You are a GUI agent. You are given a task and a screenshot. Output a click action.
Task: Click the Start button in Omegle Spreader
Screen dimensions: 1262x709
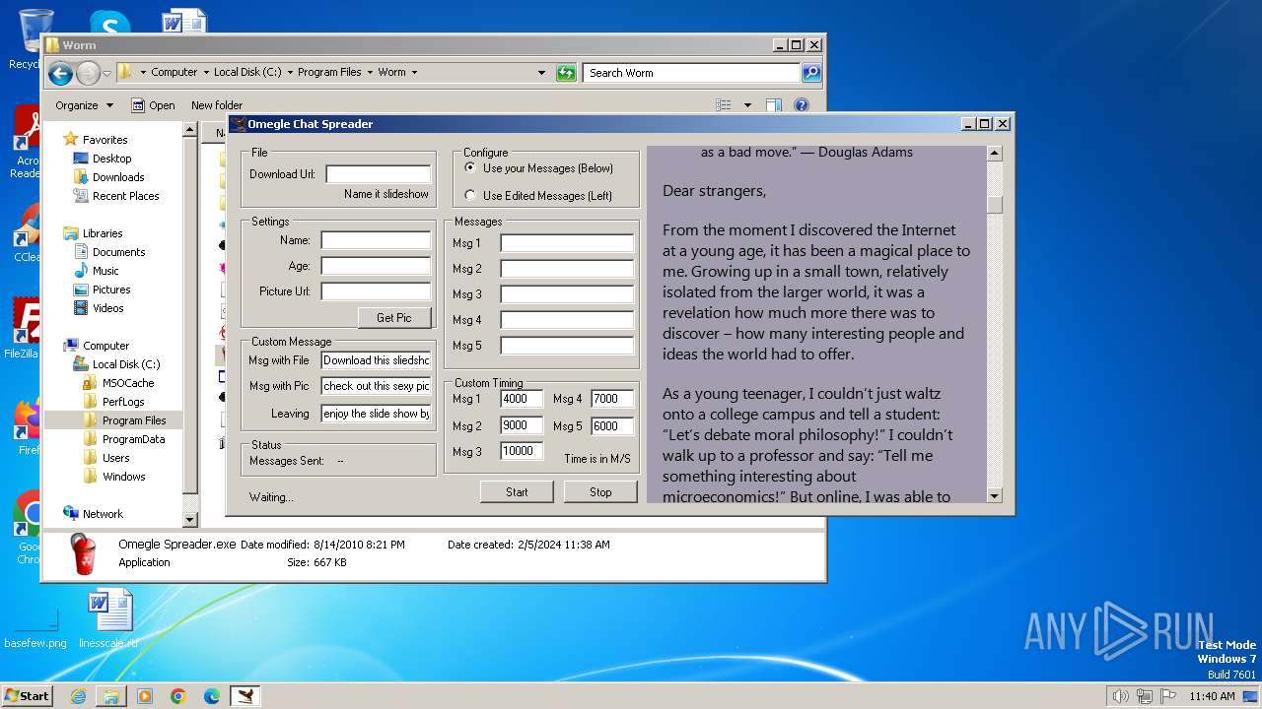(517, 491)
